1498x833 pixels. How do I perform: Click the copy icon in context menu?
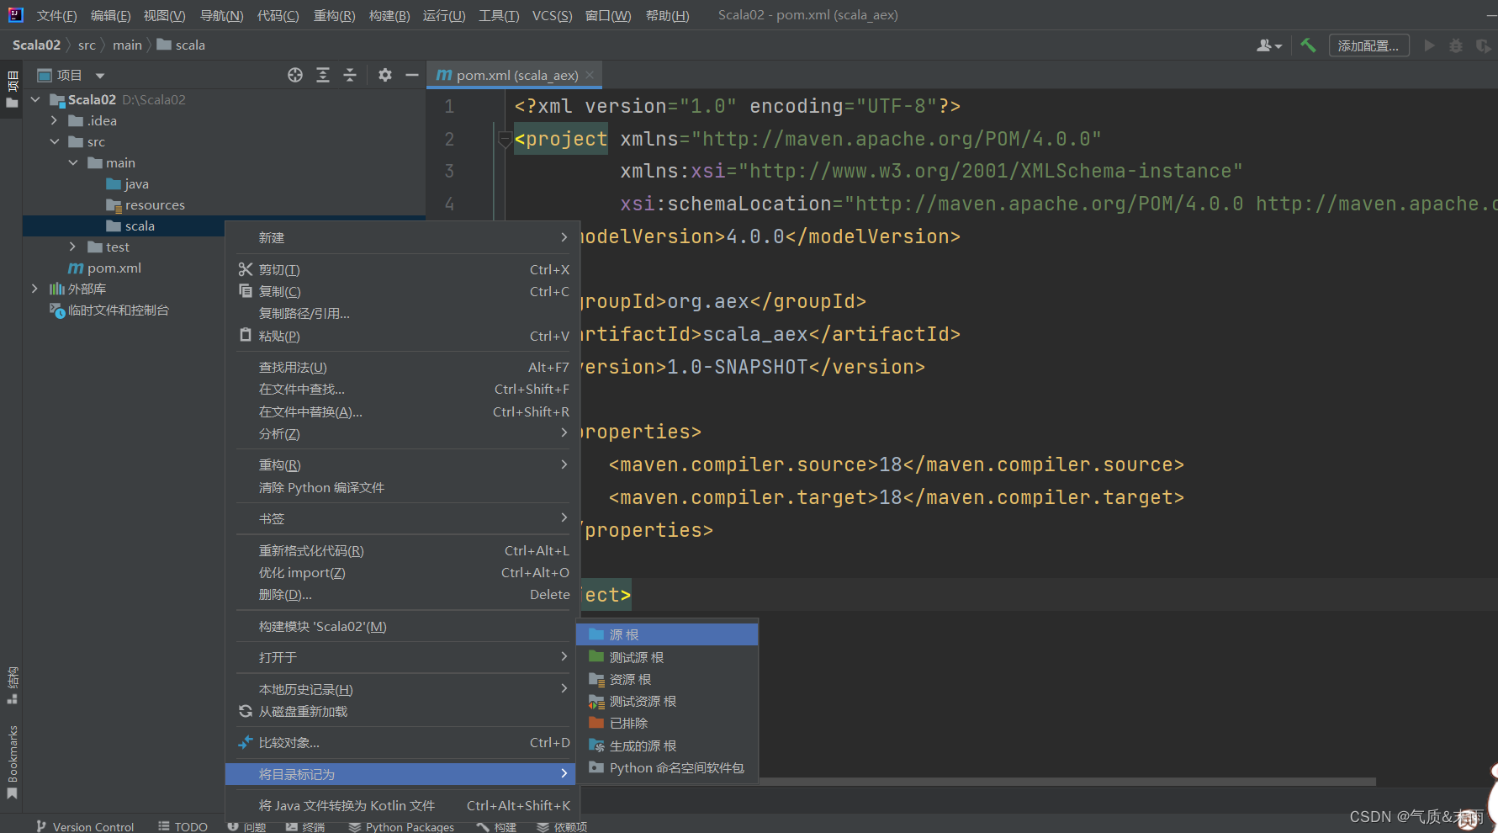246,291
